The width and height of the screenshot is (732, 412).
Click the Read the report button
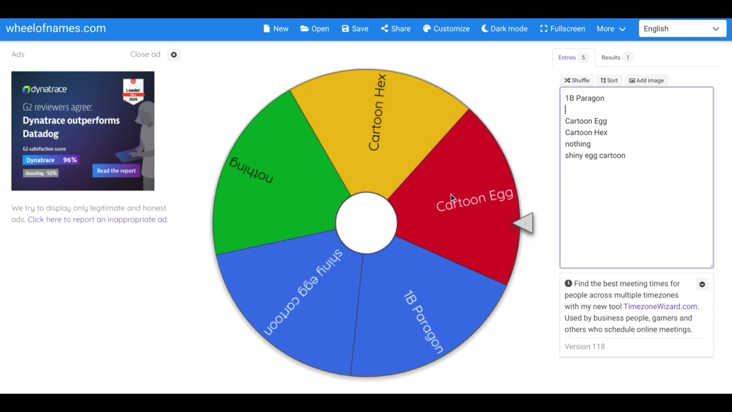(x=116, y=171)
